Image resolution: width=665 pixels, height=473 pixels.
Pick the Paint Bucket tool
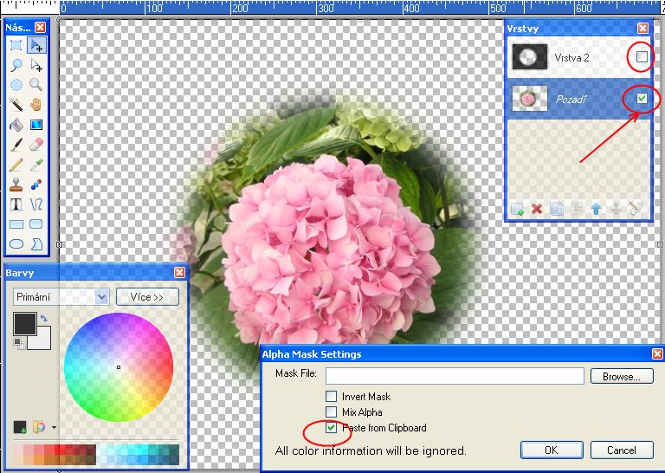tap(16, 125)
